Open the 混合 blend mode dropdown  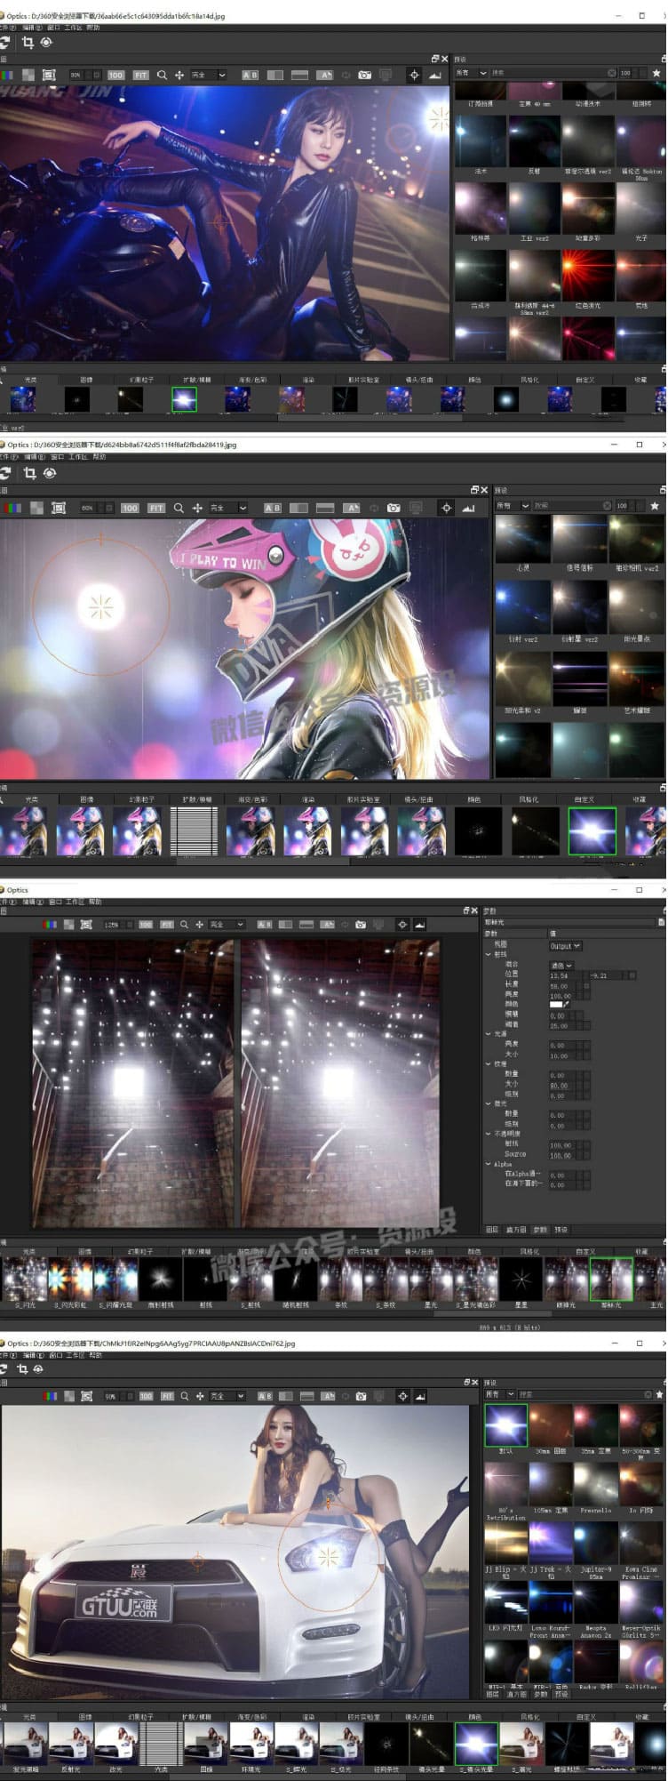[x=562, y=965]
